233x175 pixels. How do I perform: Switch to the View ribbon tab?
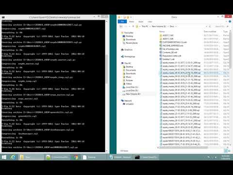coord(150,21)
